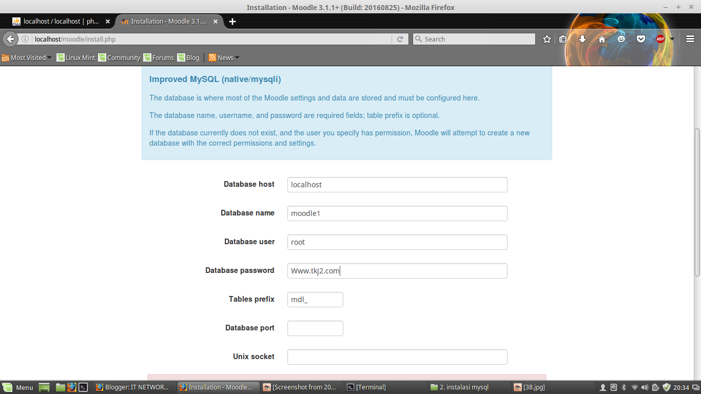Click the Database password field
Viewport: 701px width, 394px height.
pyautogui.click(x=397, y=271)
